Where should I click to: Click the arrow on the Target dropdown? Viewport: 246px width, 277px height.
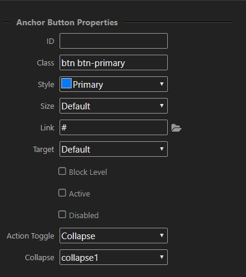(x=162, y=149)
